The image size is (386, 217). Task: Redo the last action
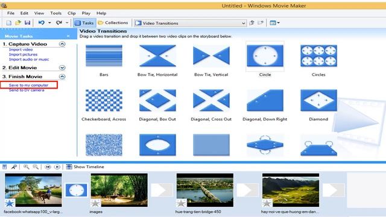(59, 23)
